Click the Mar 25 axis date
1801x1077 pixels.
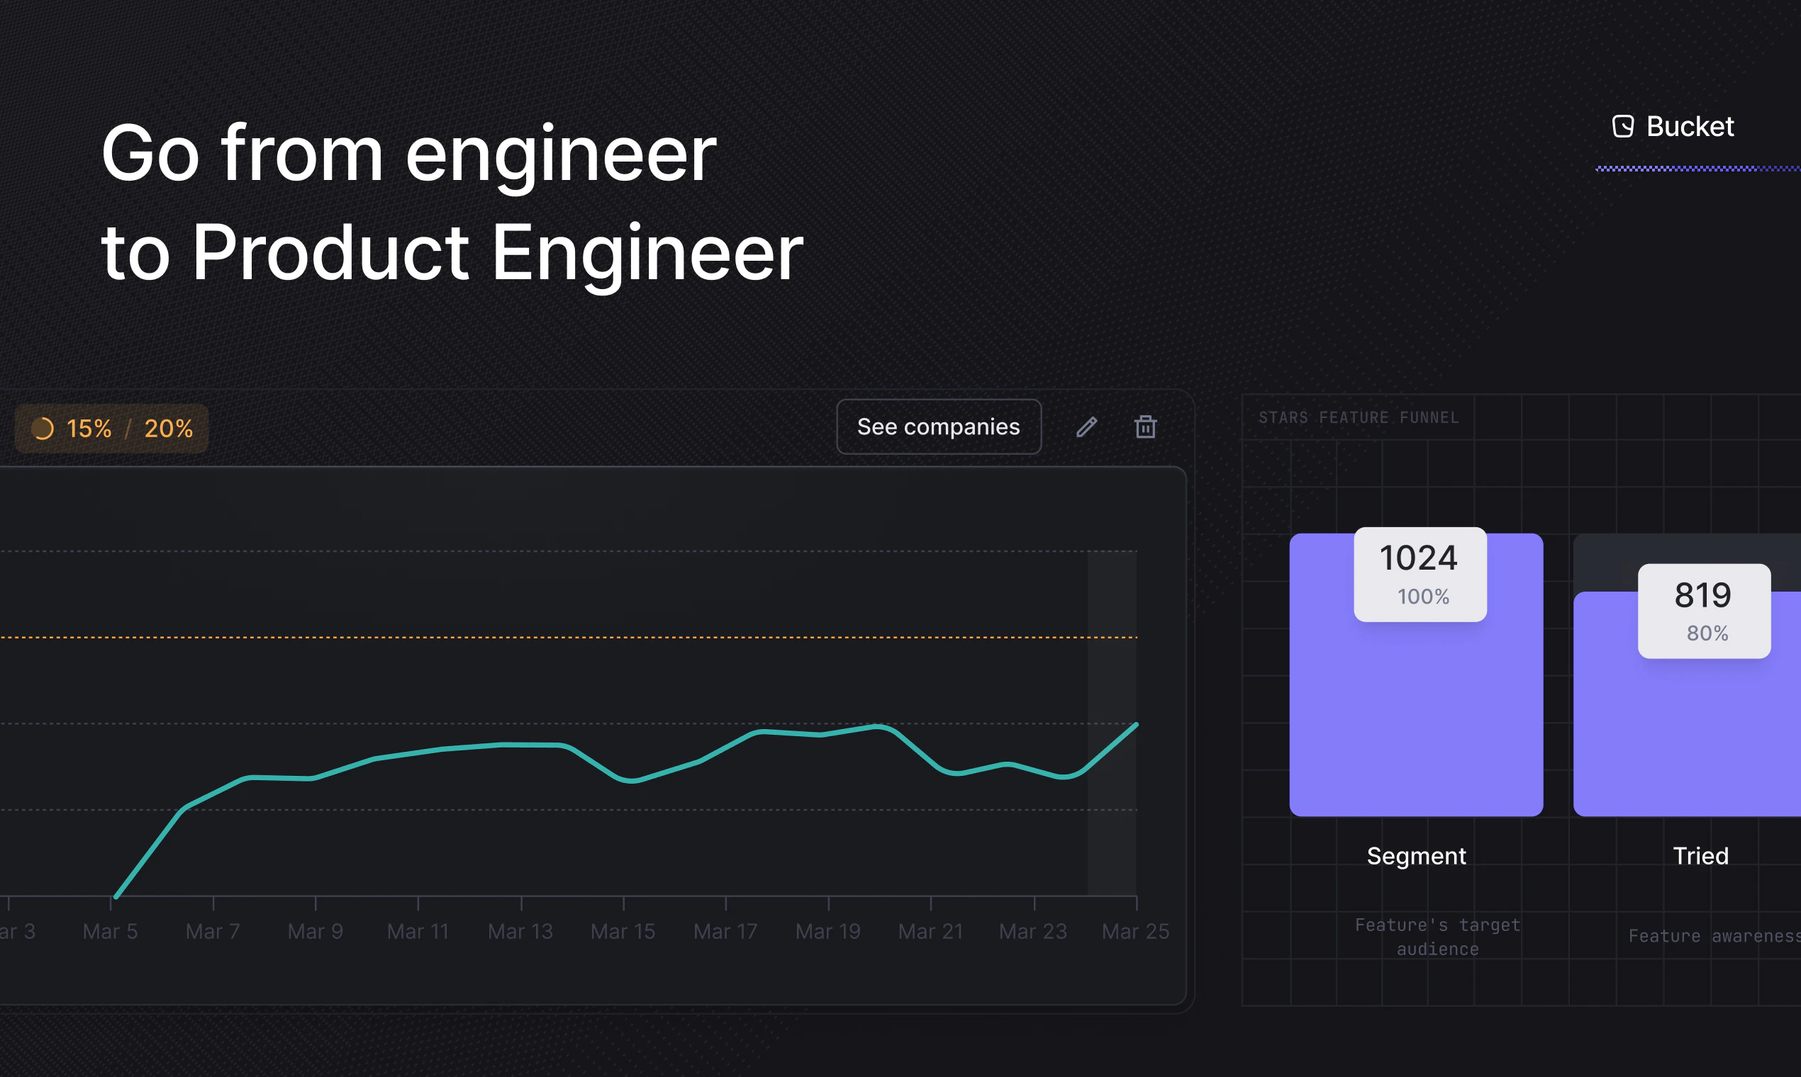pos(1135,931)
